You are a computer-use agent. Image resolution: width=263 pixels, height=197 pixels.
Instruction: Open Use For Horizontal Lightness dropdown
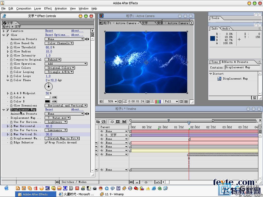[56, 122]
